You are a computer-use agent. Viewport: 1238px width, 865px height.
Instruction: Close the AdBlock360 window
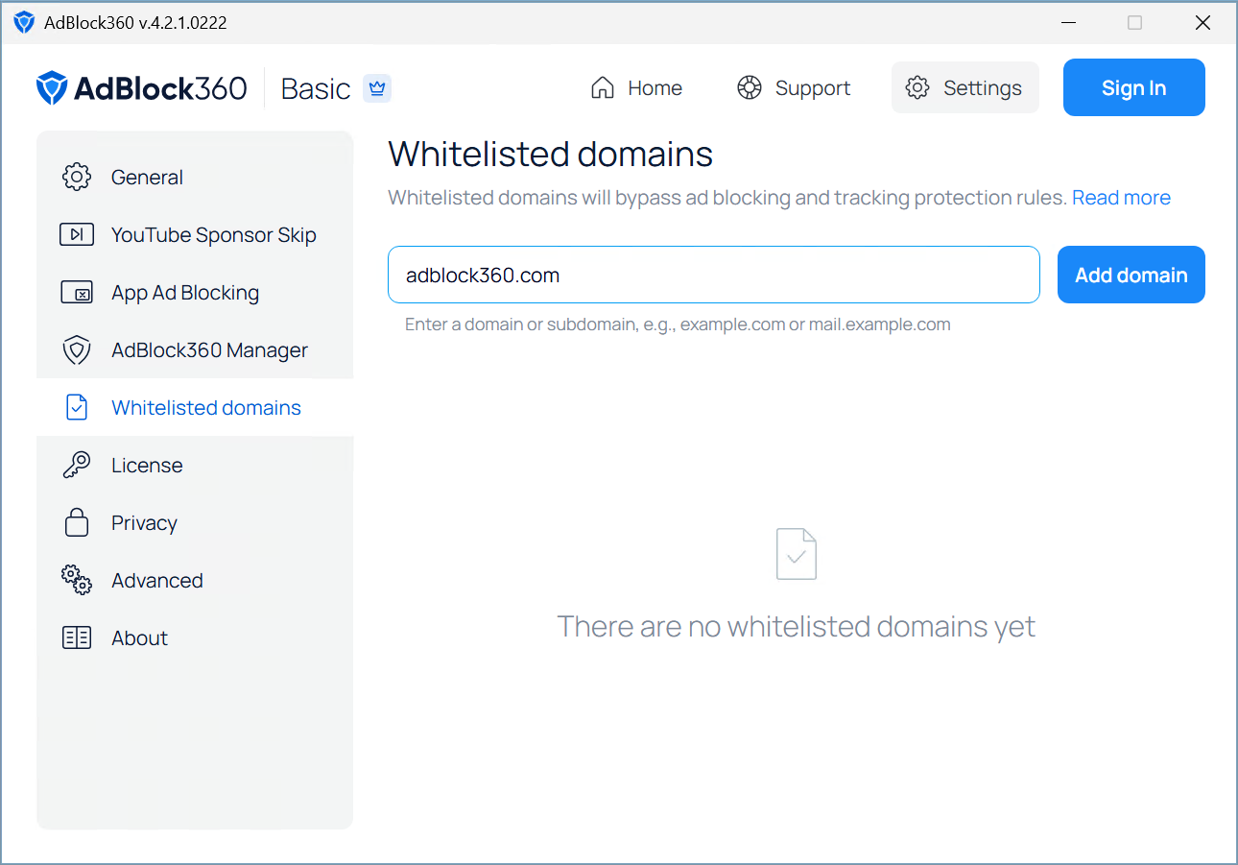tap(1202, 22)
